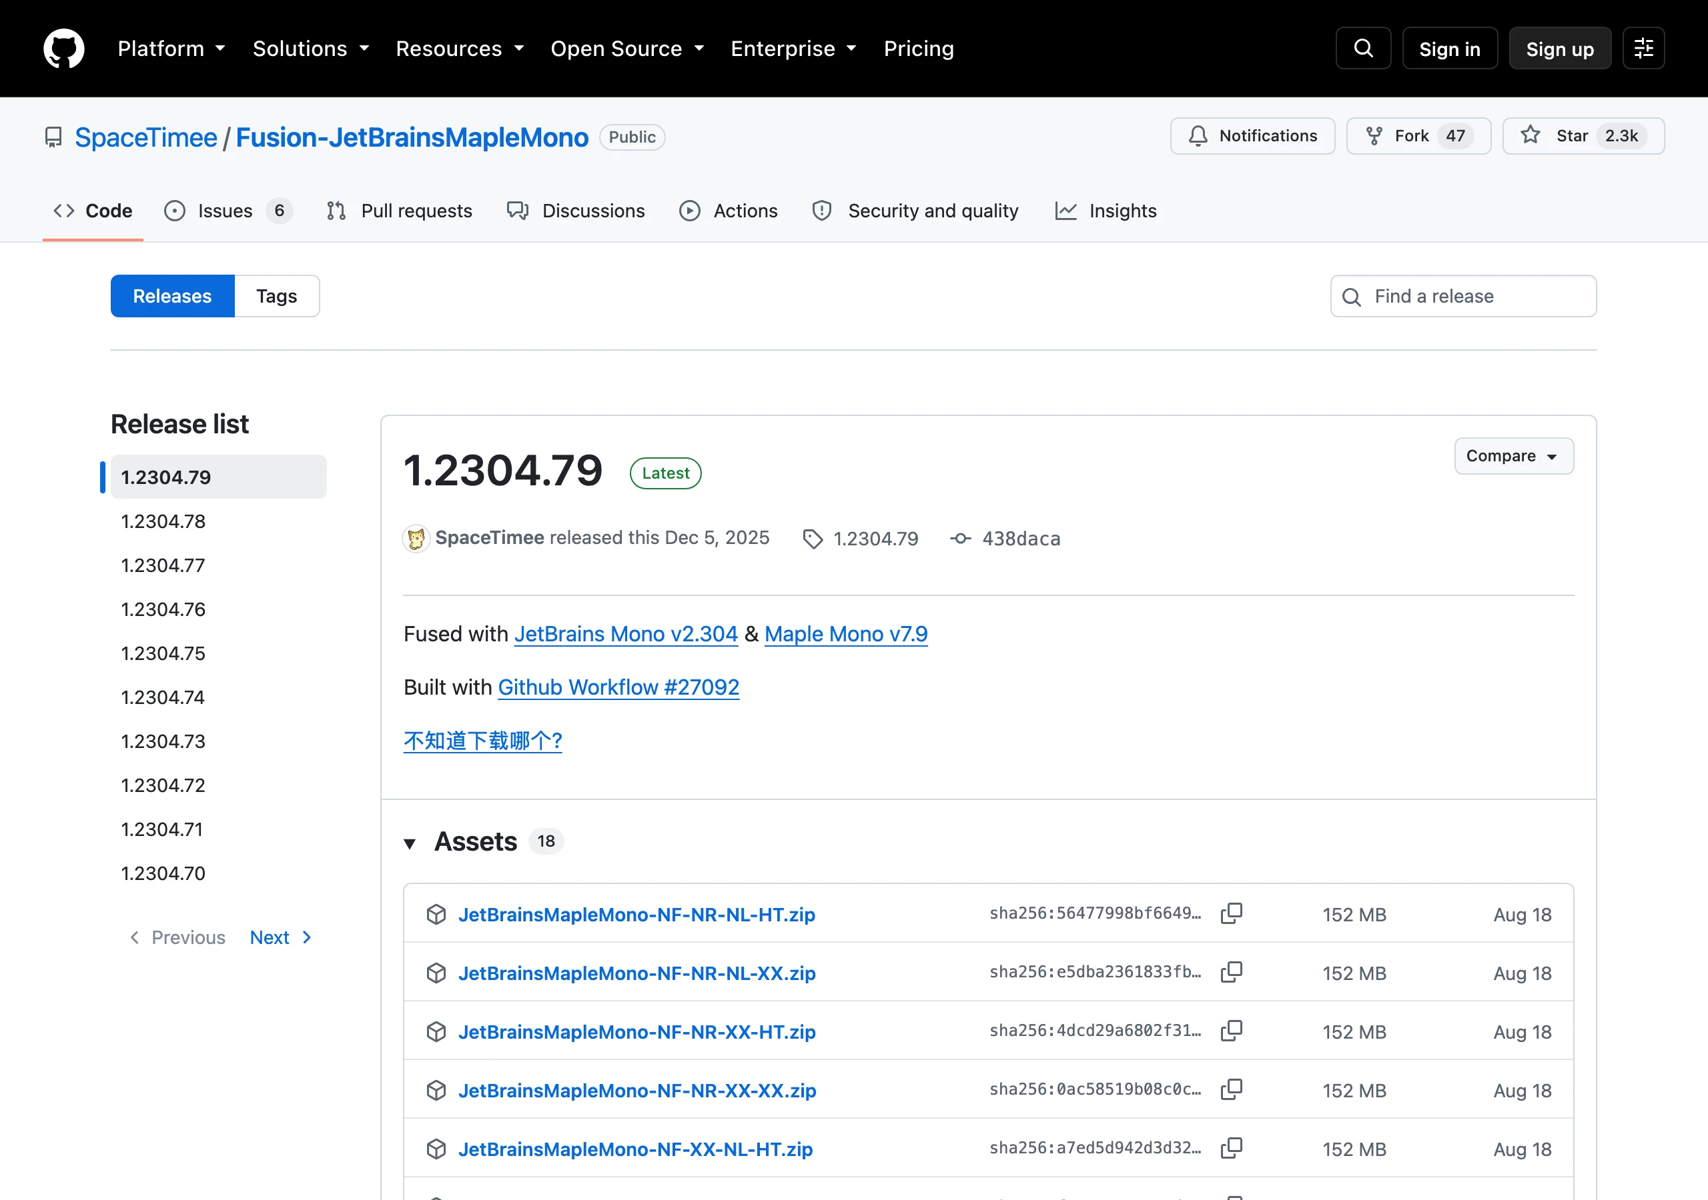The height and width of the screenshot is (1200, 1708).
Task: Click package icon of NF-NR-XX-HT.zip
Action: (x=436, y=1032)
